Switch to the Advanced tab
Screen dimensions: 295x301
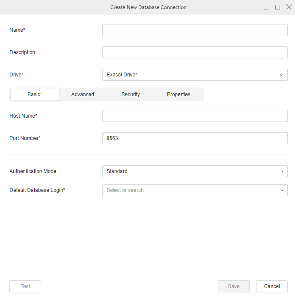83,94
